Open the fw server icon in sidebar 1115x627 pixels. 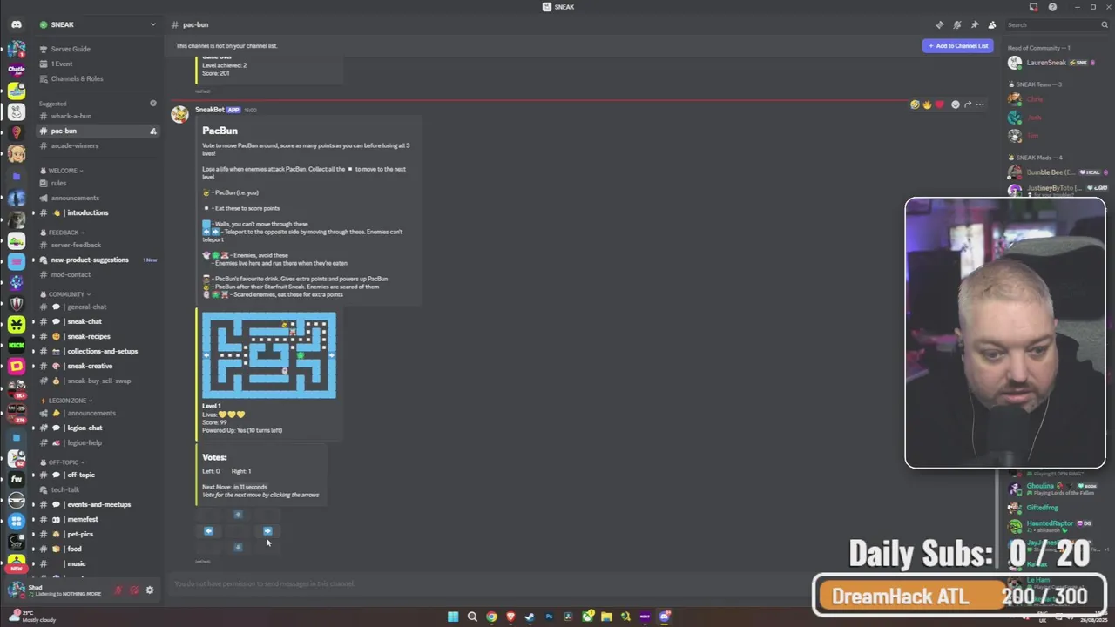(x=16, y=478)
